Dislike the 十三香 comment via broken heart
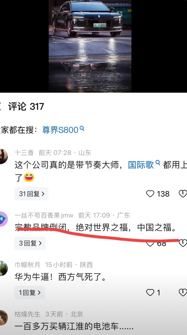The image size is (187, 335). click(x=183, y=194)
